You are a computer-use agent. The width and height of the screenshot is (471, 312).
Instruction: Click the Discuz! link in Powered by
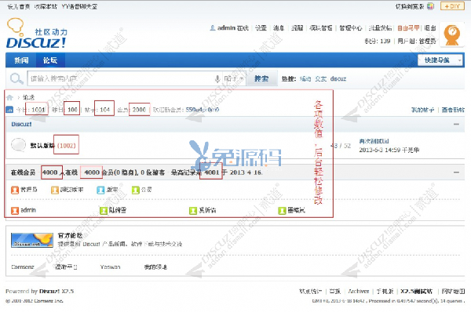point(49,292)
